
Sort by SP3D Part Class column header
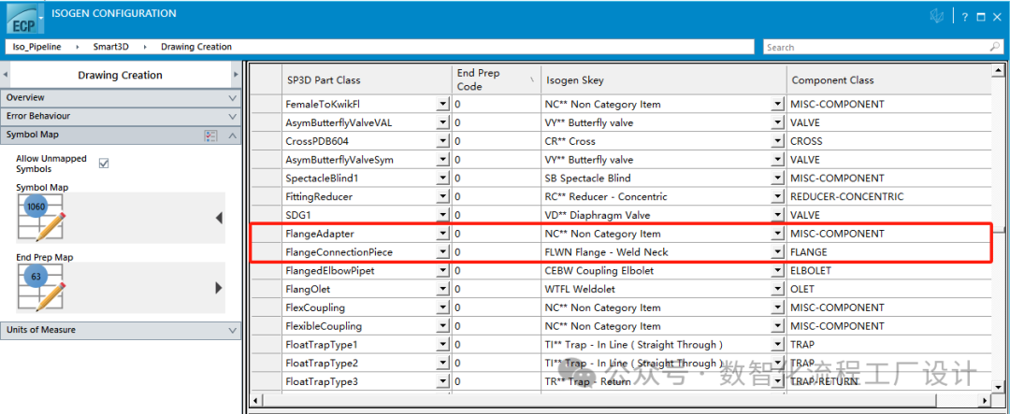click(x=367, y=79)
